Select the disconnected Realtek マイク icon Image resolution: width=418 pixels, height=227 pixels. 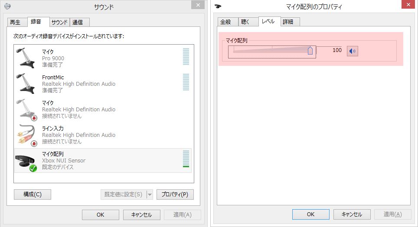pyautogui.click(x=26, y=110)
